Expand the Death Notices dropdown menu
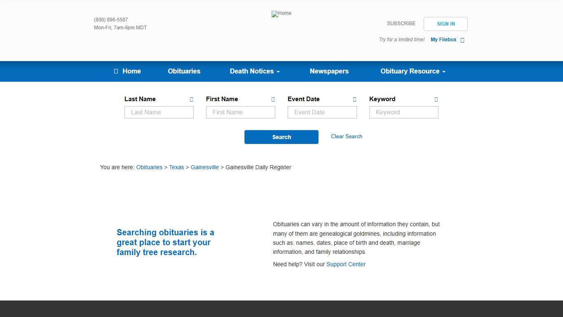This screenshot has height=317, width=563. coord(254,71)
